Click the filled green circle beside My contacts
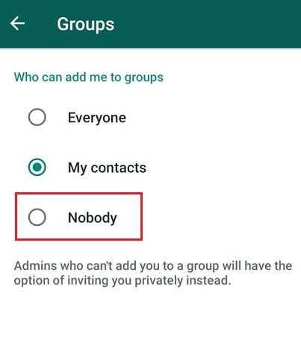 [x=37, y=167]
